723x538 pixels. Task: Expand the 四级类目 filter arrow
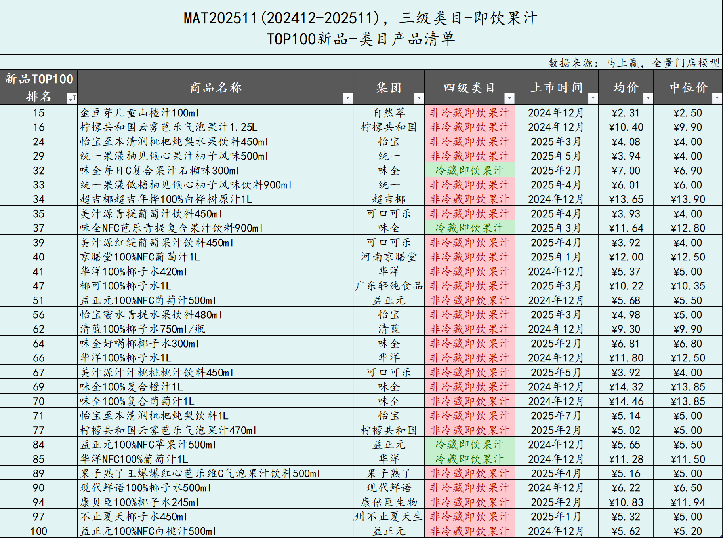pyautogui.click(x=509, y=98)
